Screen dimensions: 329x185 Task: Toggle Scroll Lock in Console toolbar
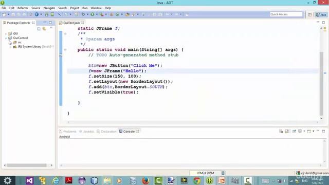coord(287,132)
